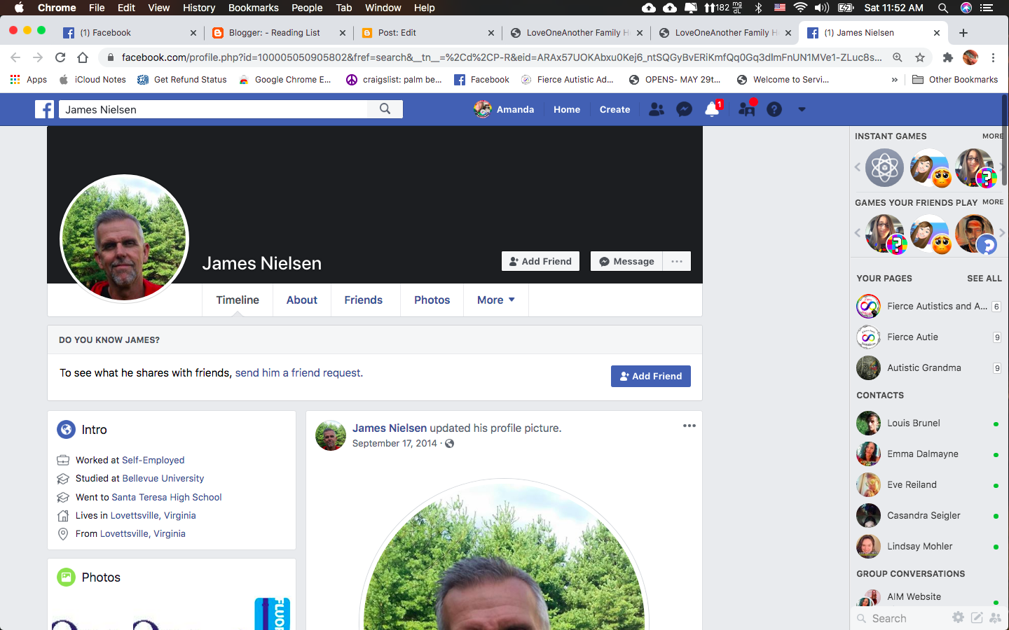Expand the More dropdown on profile tabs
1009x630 pixels.
[495, 300]
